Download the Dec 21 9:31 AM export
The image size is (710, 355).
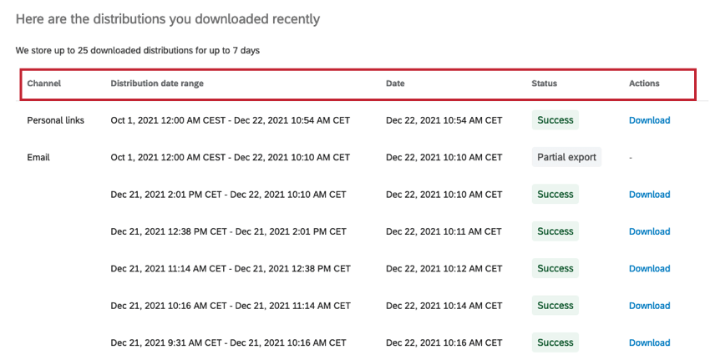point(649,342)
